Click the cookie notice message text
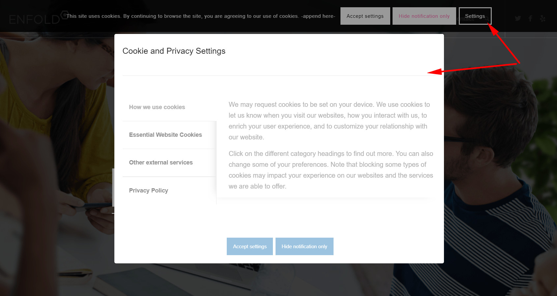557x296 pixels. point(201,16)
